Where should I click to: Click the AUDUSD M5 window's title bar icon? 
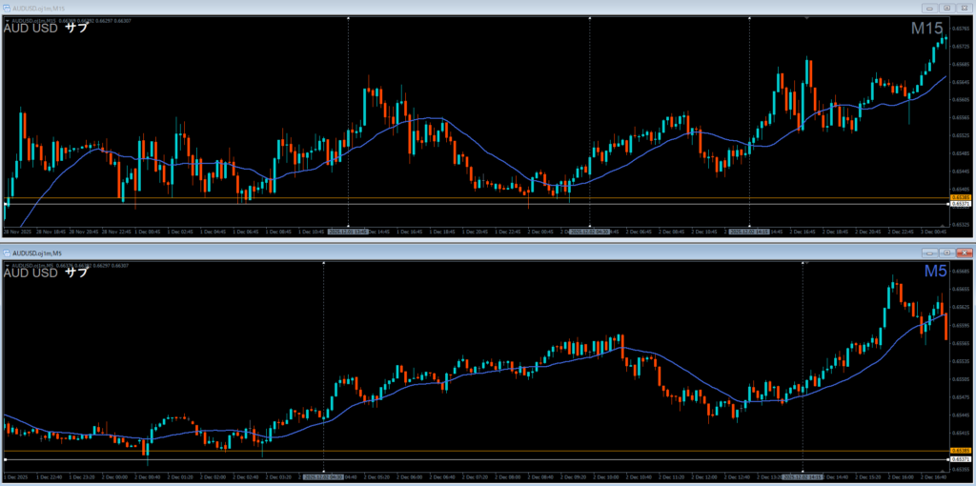click(9, 253)
